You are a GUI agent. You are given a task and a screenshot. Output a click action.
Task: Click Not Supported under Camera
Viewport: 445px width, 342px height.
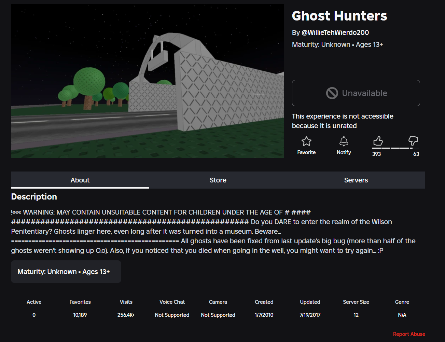tap(218, 315)
